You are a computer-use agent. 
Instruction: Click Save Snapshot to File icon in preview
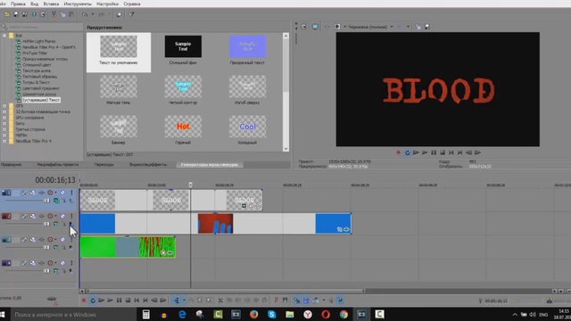(427, 27)
